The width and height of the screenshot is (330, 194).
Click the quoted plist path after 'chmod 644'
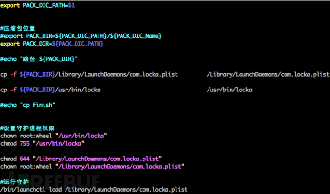(x=97, y=159)
